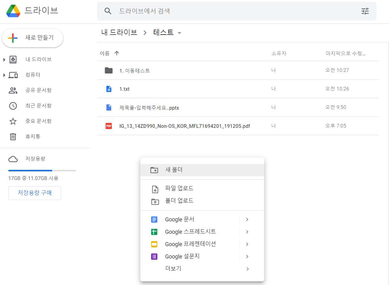Click the 저장용량 cloud icon
This screenshot has width=389, height=285.
[x=13, y=159]
